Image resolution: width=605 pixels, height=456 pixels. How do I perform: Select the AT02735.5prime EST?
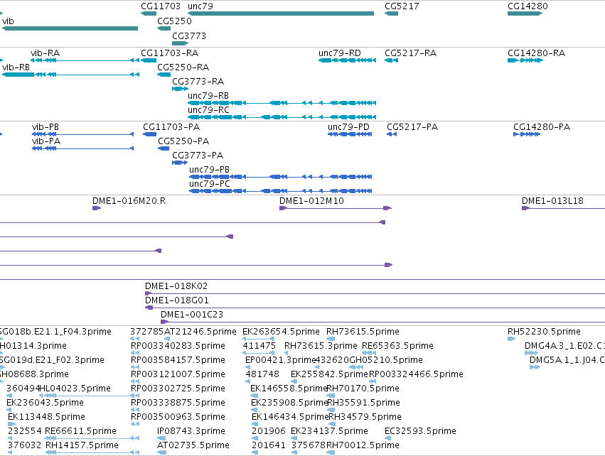point(161,452)
